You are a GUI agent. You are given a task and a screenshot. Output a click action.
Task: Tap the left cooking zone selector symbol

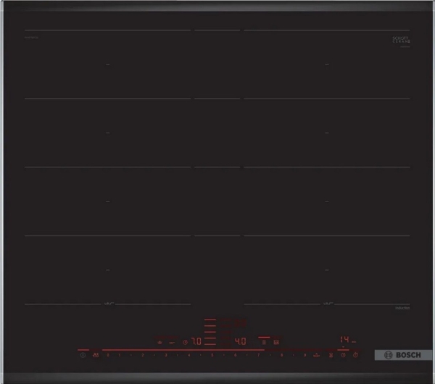click(x=264, y=343)
